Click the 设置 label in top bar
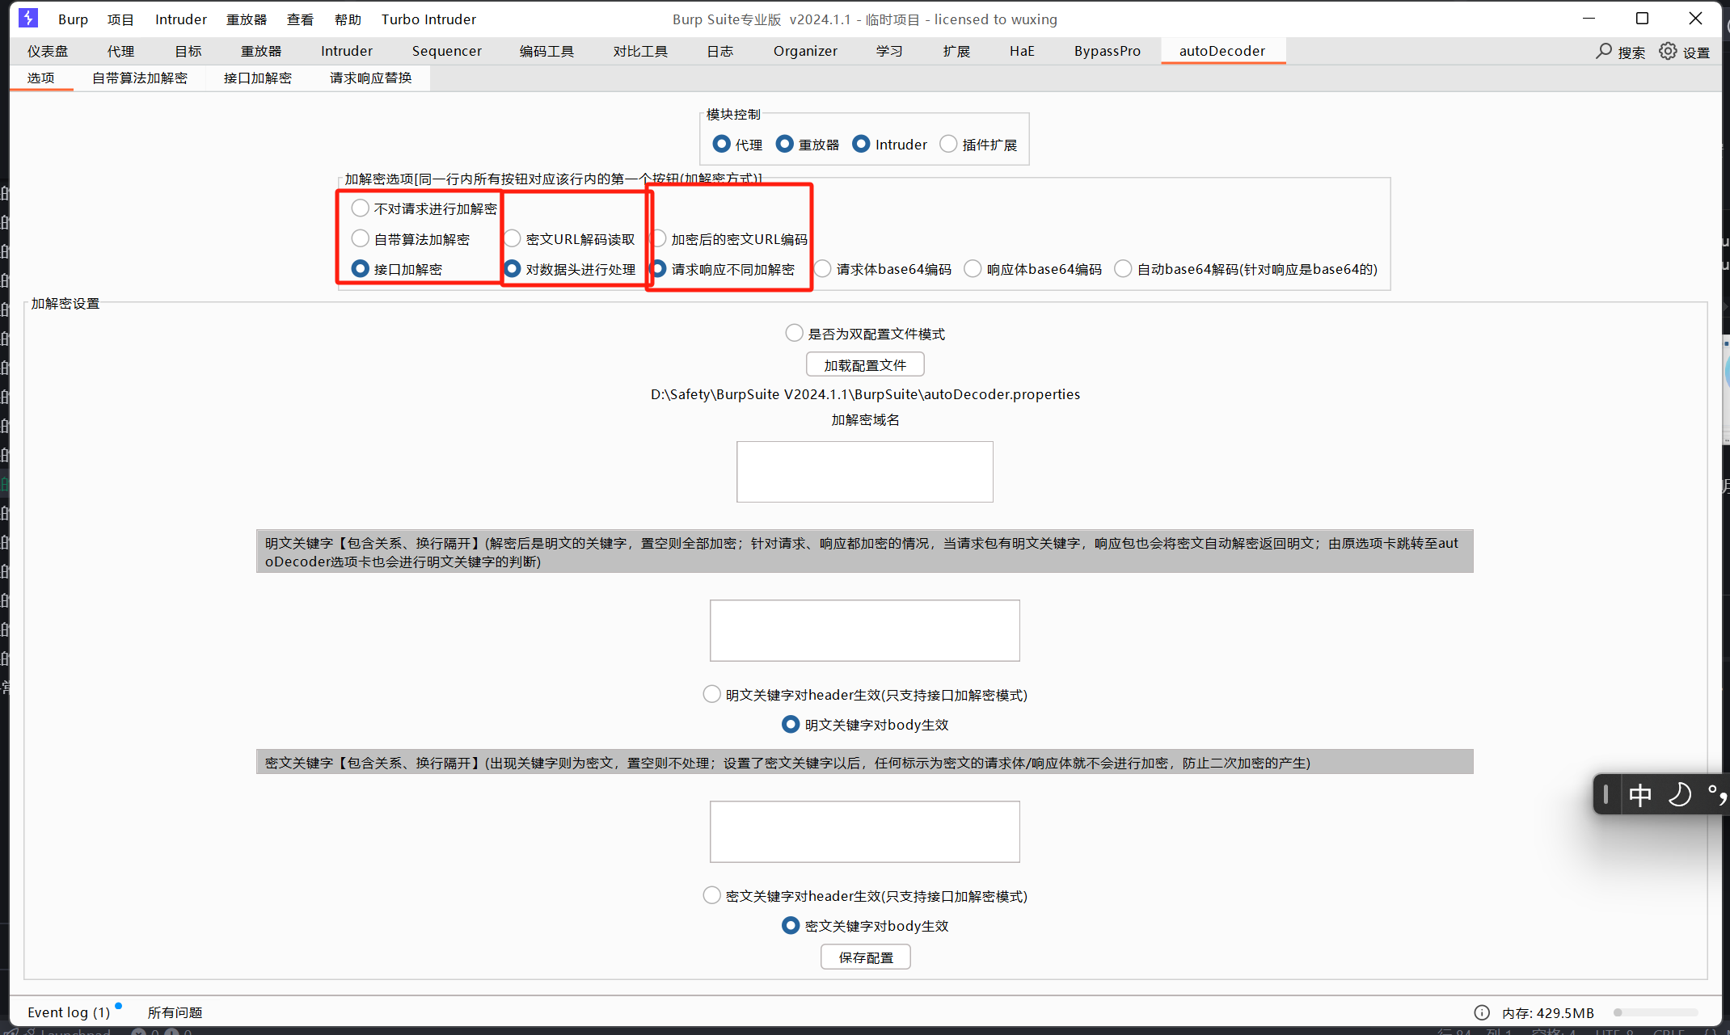This screenshot has width=1730, height=1035. point(1696,52)
